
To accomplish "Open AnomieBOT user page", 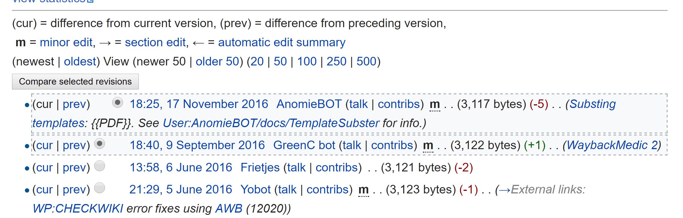I will coord(309,104).
